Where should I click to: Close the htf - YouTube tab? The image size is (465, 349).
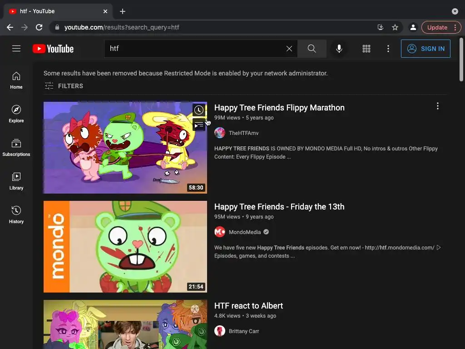click(x=105, y=11)
